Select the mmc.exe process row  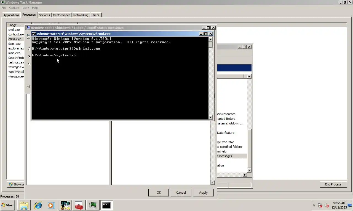coord(16,53)
